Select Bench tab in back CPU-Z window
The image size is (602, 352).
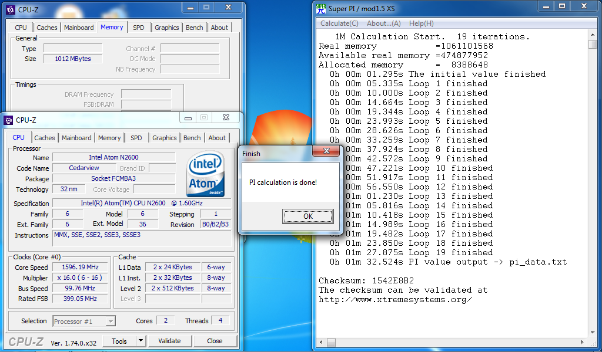coord(194,28)
